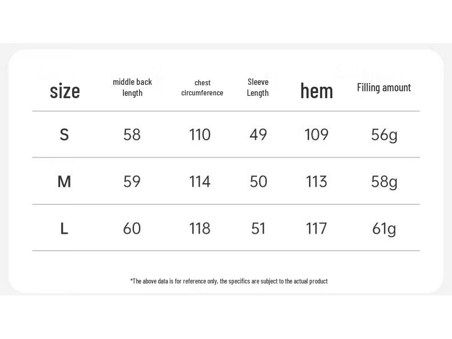The width and height of the screenshot is (452, 339).
Task: Select the "middle back length" header
Action: click(x=132, y=87)
